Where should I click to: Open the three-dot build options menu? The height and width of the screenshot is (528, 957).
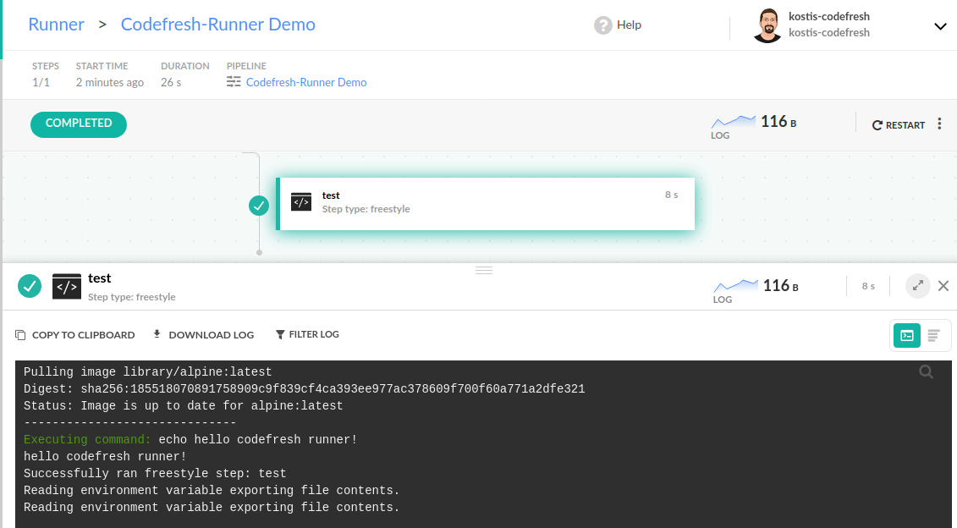pyautogui.click(x=939, y=124)
